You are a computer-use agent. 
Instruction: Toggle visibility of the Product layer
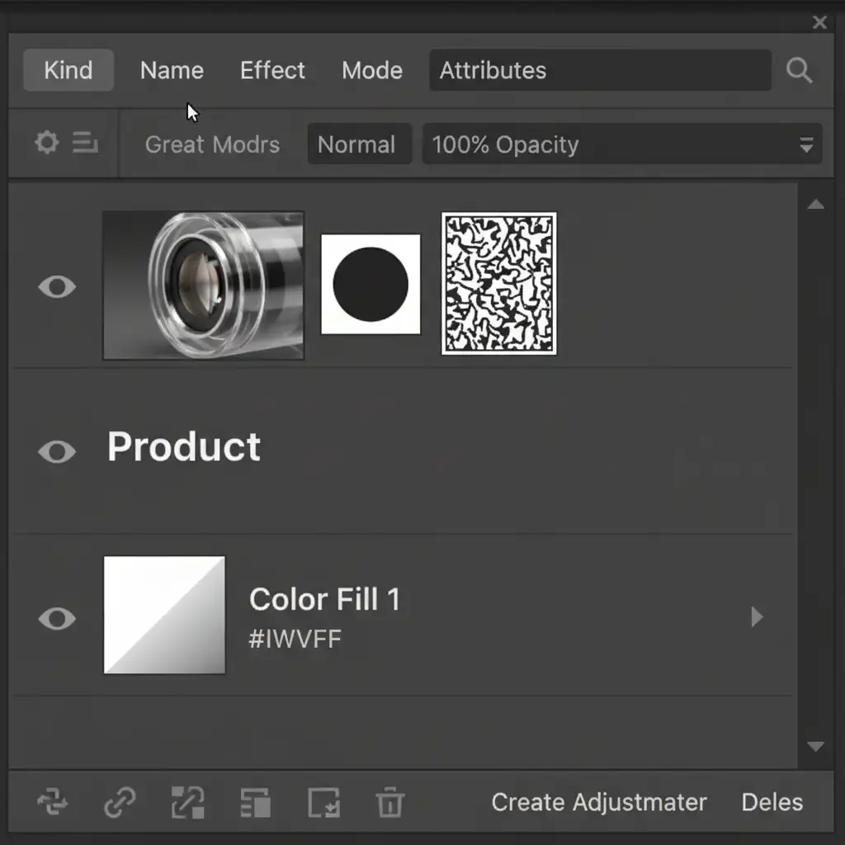pyautogui.click(x=57, y=451)
